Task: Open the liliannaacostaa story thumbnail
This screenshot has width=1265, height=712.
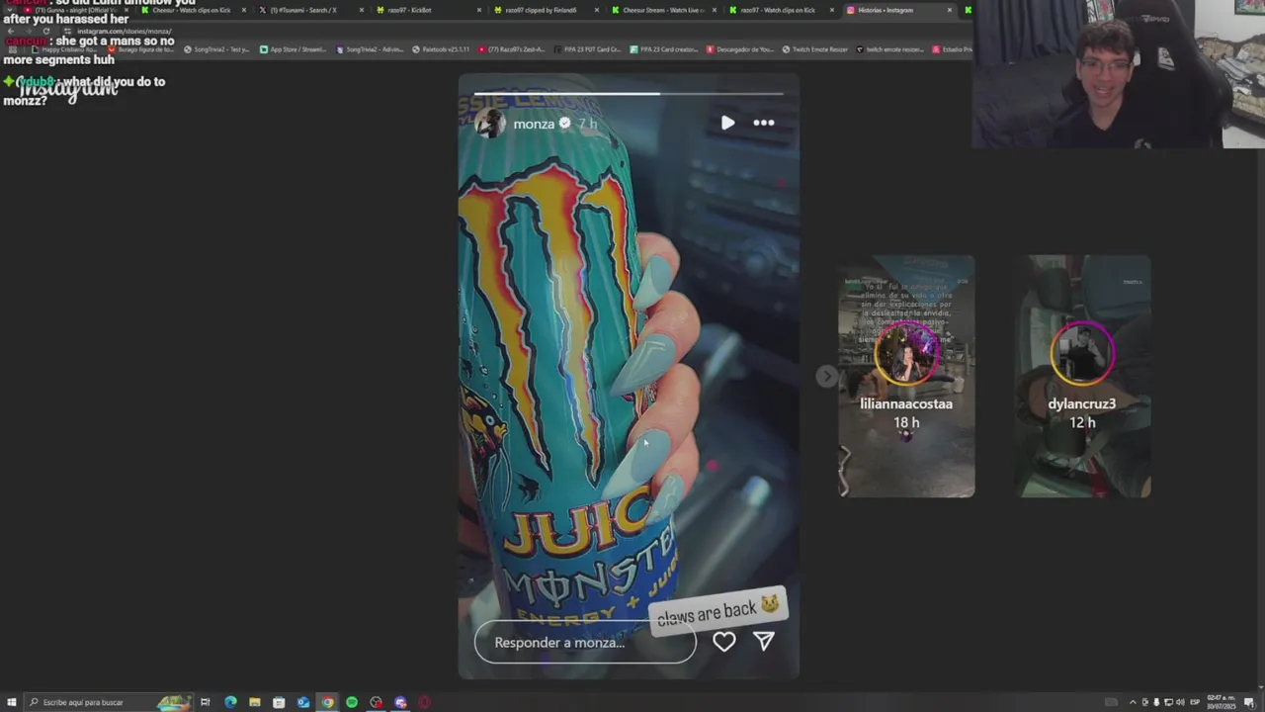Action: pos(906,376)
